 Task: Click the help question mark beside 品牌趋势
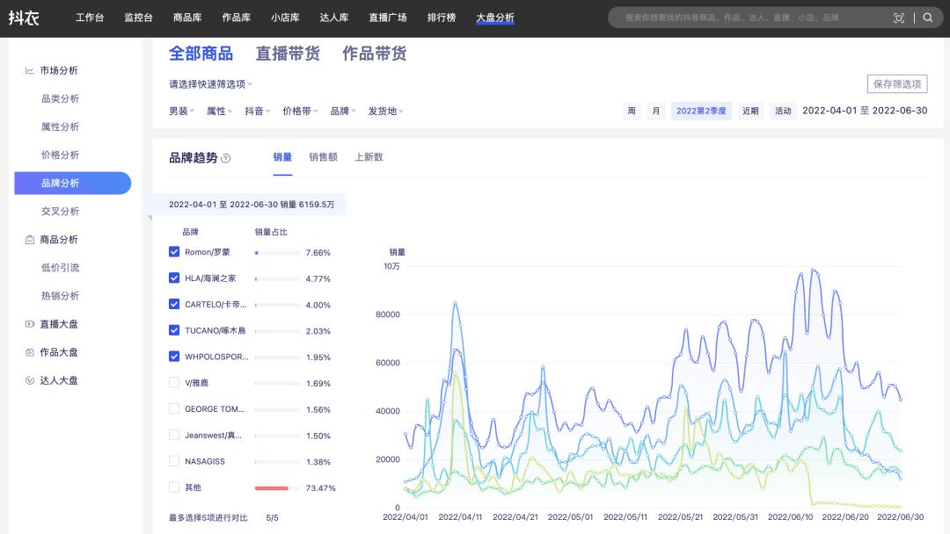[226, 158]
